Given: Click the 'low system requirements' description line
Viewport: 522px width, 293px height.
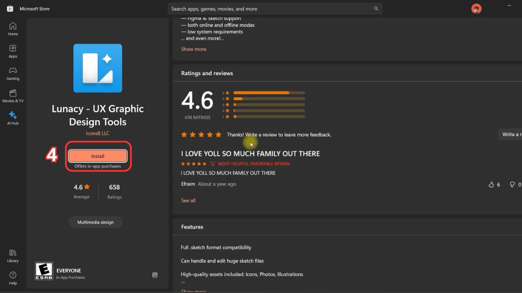Looking at the screenshot, I should pos(212,32).
